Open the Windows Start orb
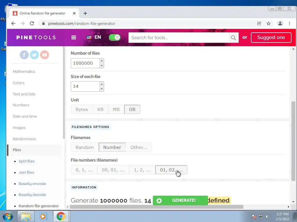Image resolution: width=297 pixels, height=222 pixels. (8, 216)
